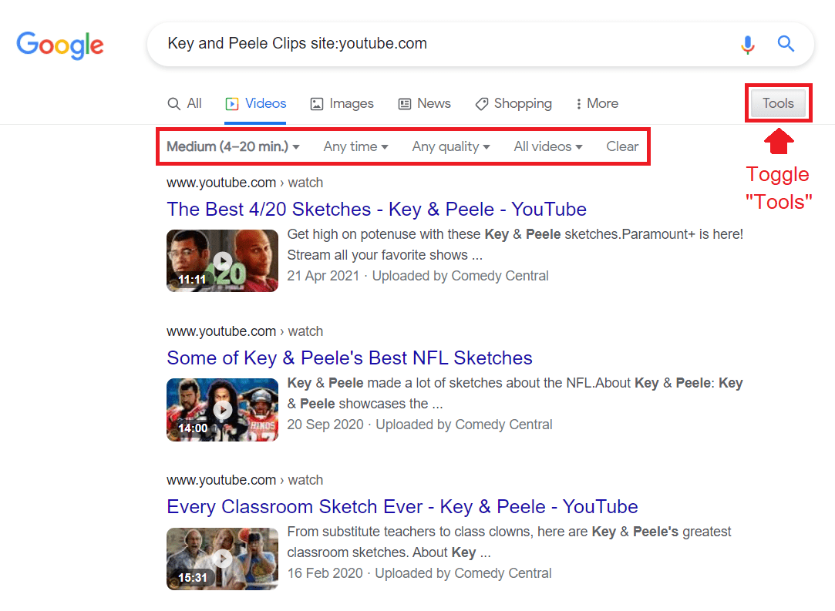The image size is (835, 611).
Task: Expand the Medium (4–20 min.) duration dropdown
Action: point(234,146)
